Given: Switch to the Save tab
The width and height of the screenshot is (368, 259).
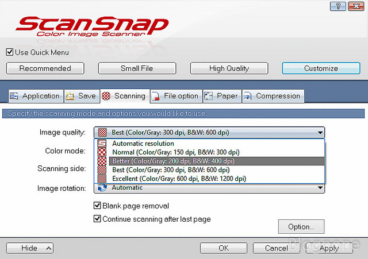Looking at the screenshot, I should tap(82, 96).
